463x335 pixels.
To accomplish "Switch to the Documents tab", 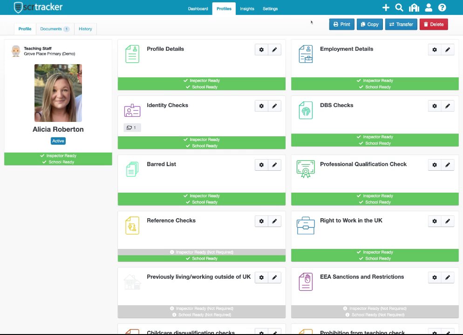I will pyautogui.click(x=55, y=29).
